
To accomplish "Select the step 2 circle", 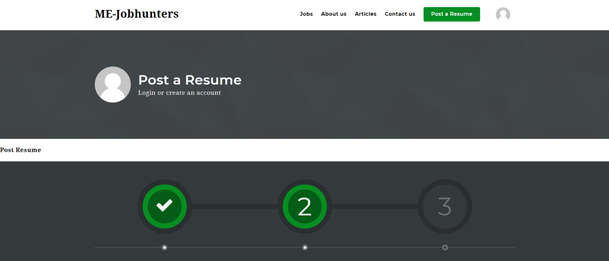I will [304, 206].
